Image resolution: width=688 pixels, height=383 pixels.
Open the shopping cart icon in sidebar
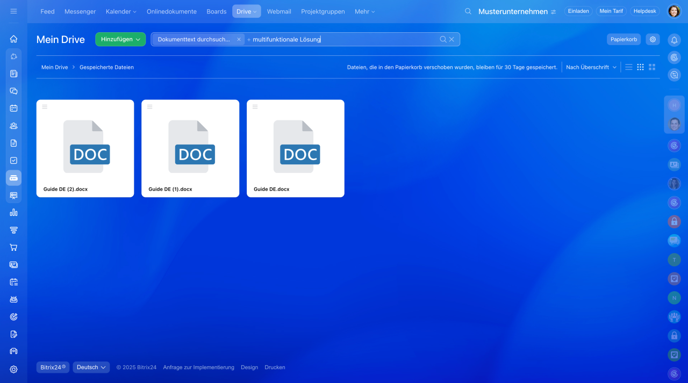(x=13, y=247)
